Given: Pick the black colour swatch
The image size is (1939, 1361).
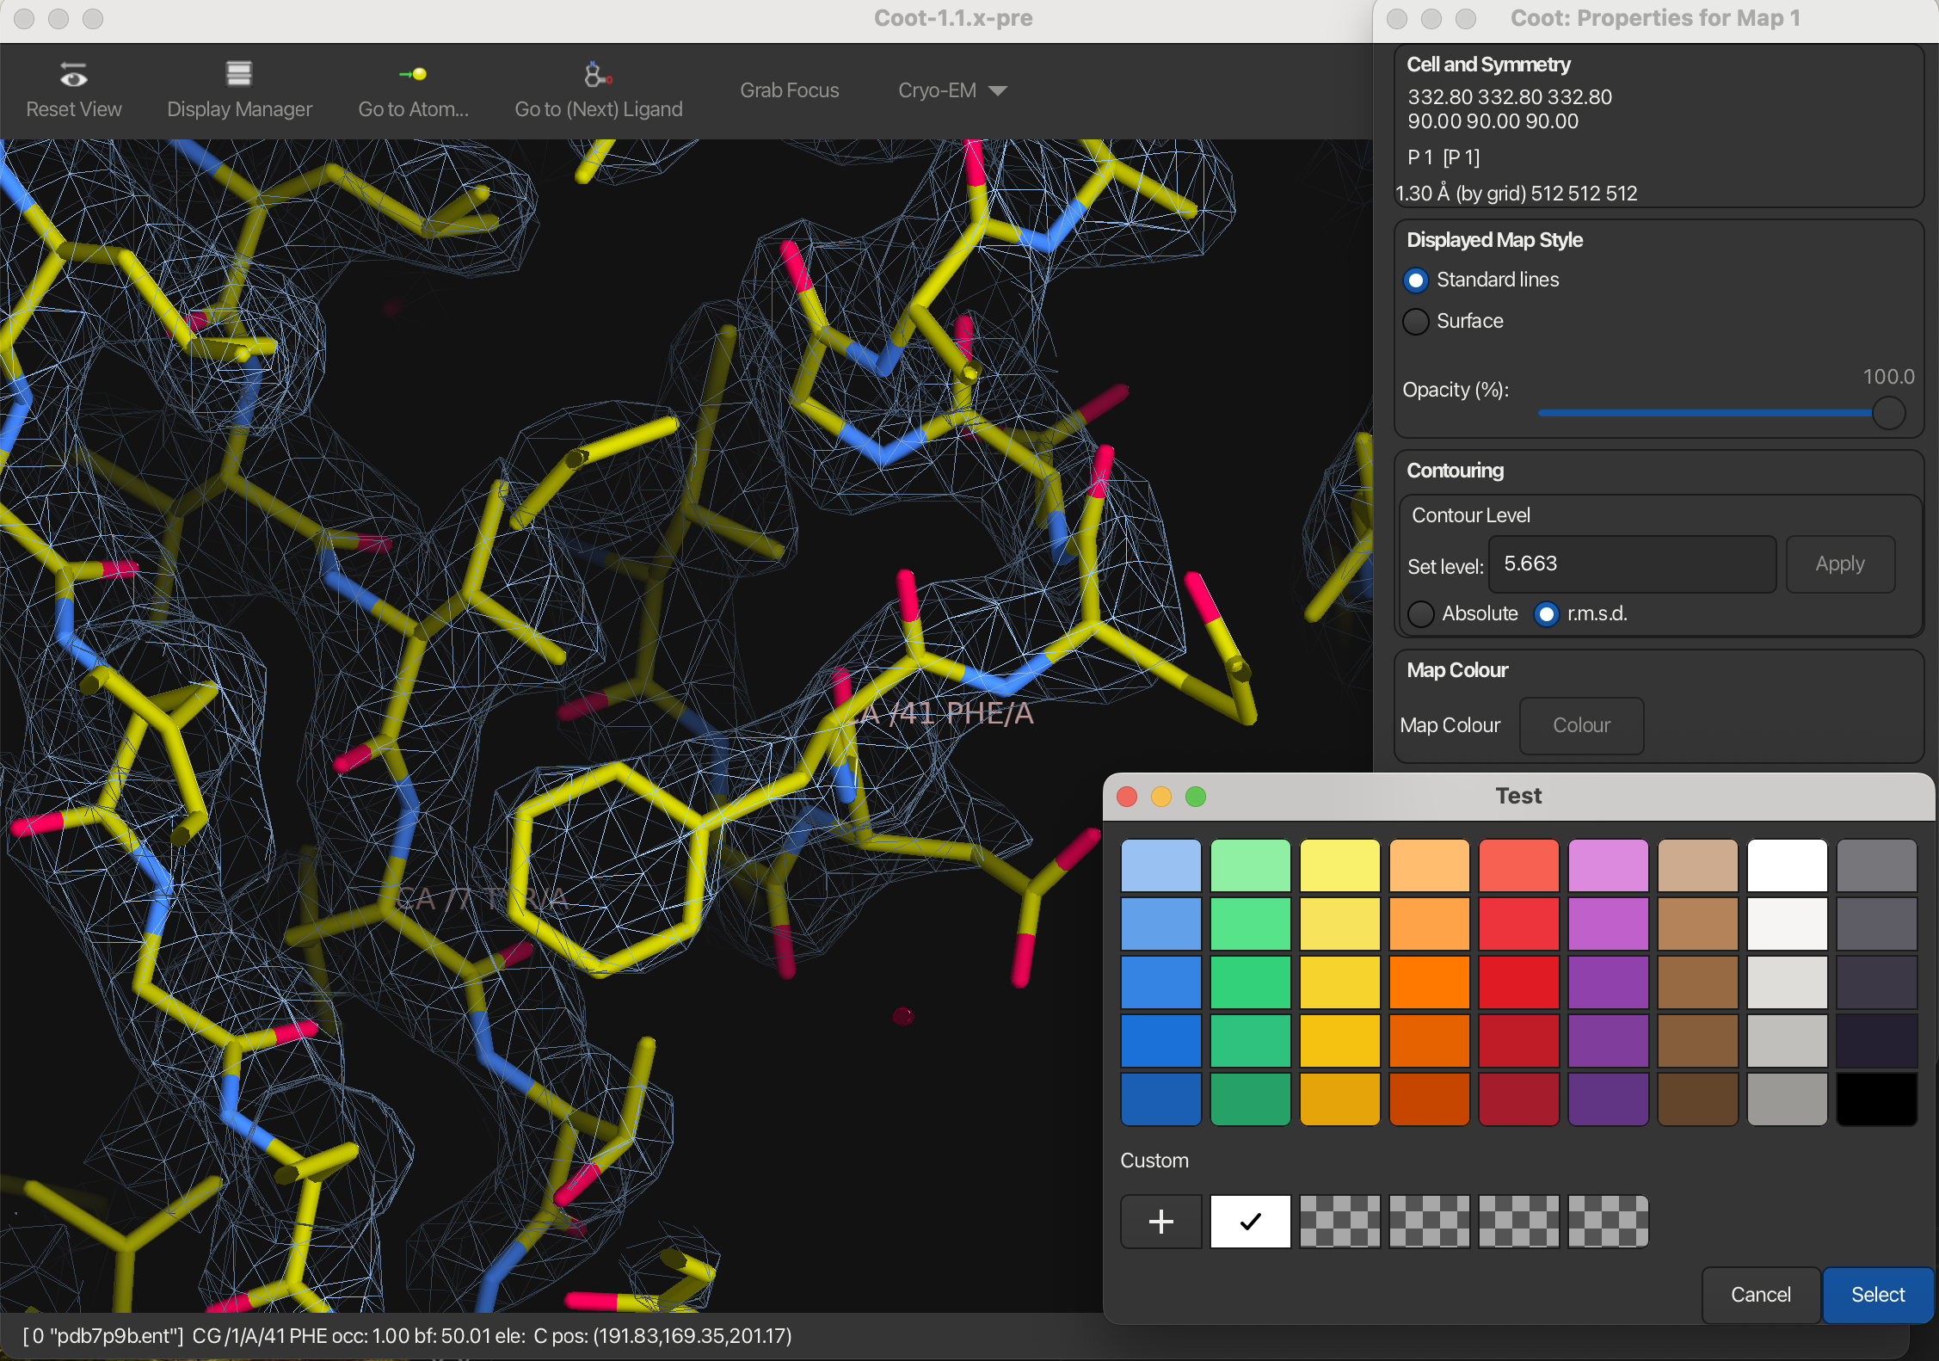Looking at the screenshot, I should [x=1876, y=1099].
